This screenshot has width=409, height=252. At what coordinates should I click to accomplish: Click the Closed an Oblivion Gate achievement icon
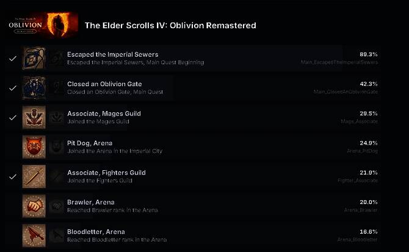(34, 88)
